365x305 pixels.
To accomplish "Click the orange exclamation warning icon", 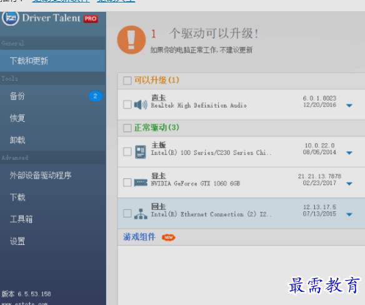I will click(x=131, y=40).
